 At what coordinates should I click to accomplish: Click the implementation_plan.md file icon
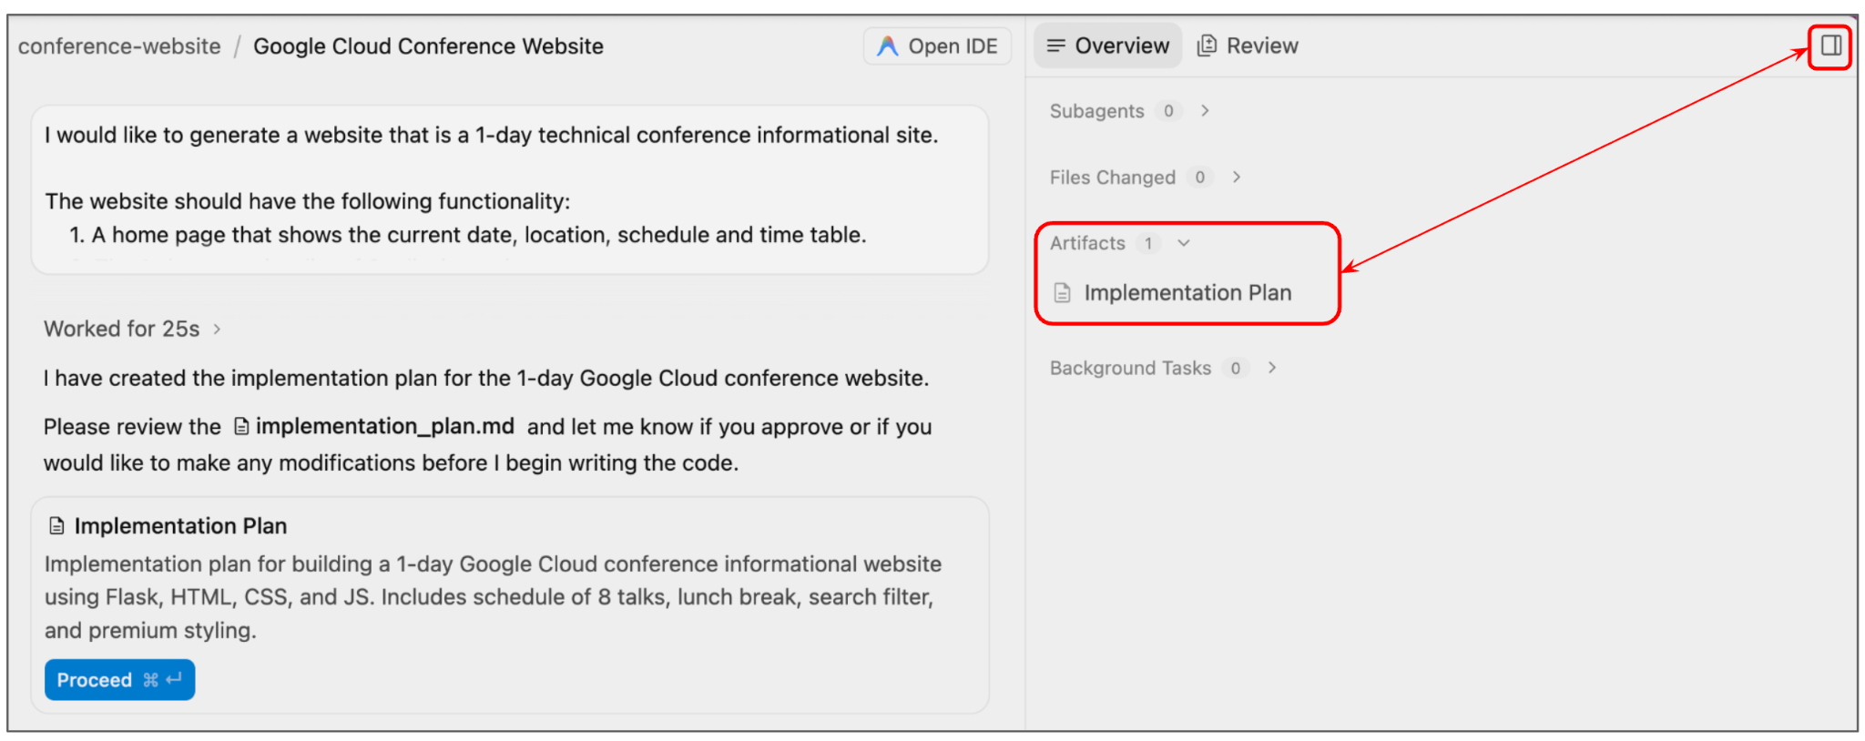[241, 426]
